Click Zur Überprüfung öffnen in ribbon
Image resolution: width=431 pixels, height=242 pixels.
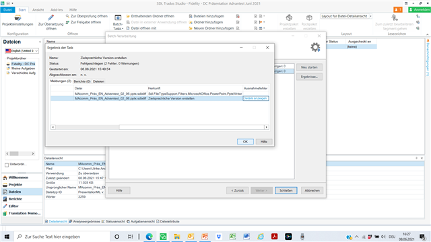[87, 16]
